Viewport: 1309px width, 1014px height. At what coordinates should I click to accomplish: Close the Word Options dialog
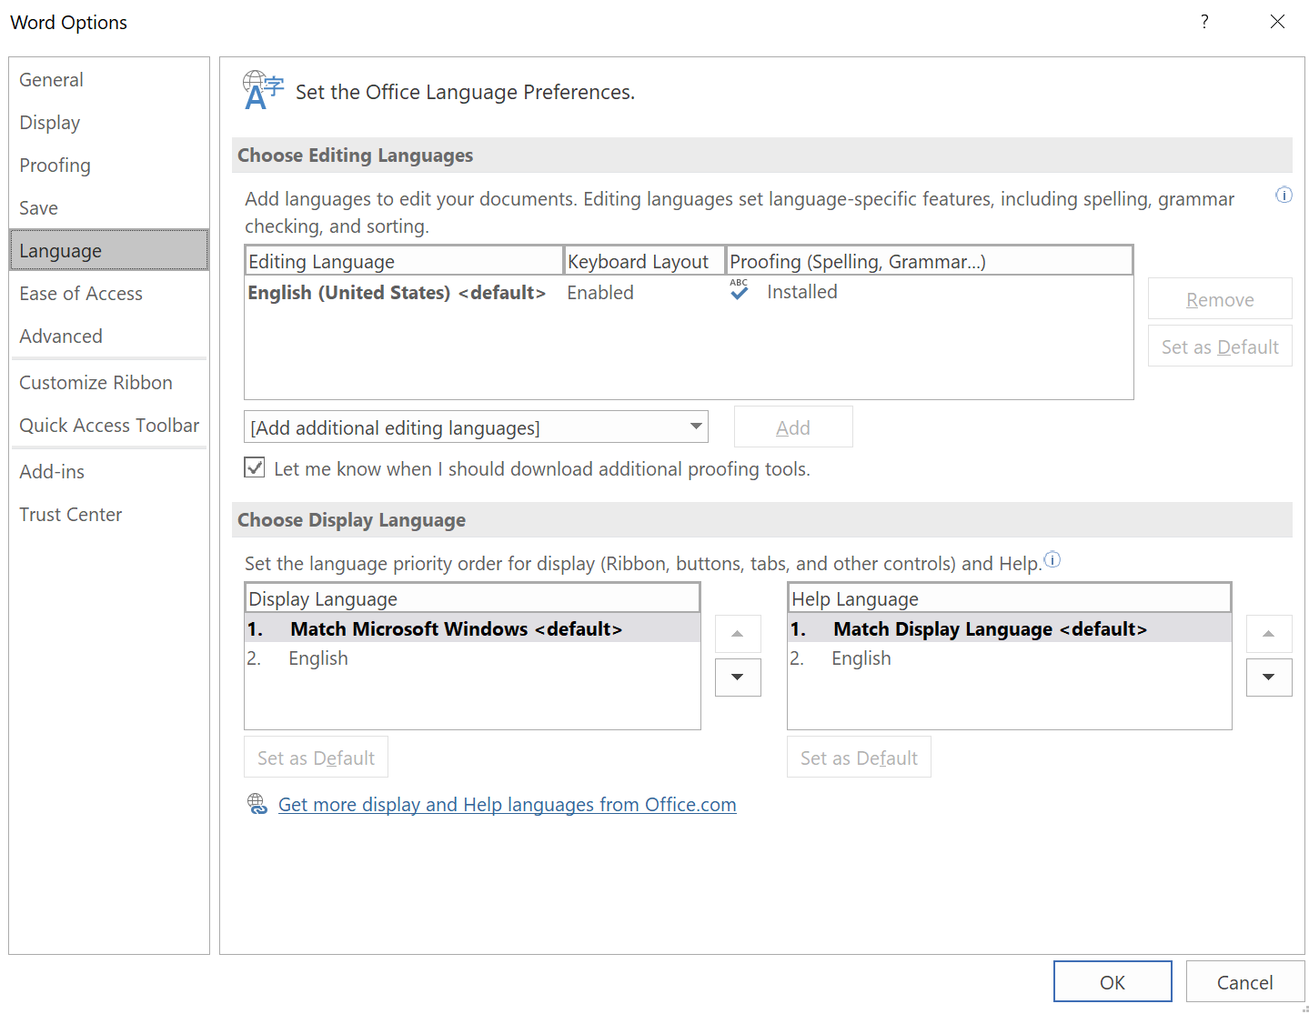pos(1277,22)
